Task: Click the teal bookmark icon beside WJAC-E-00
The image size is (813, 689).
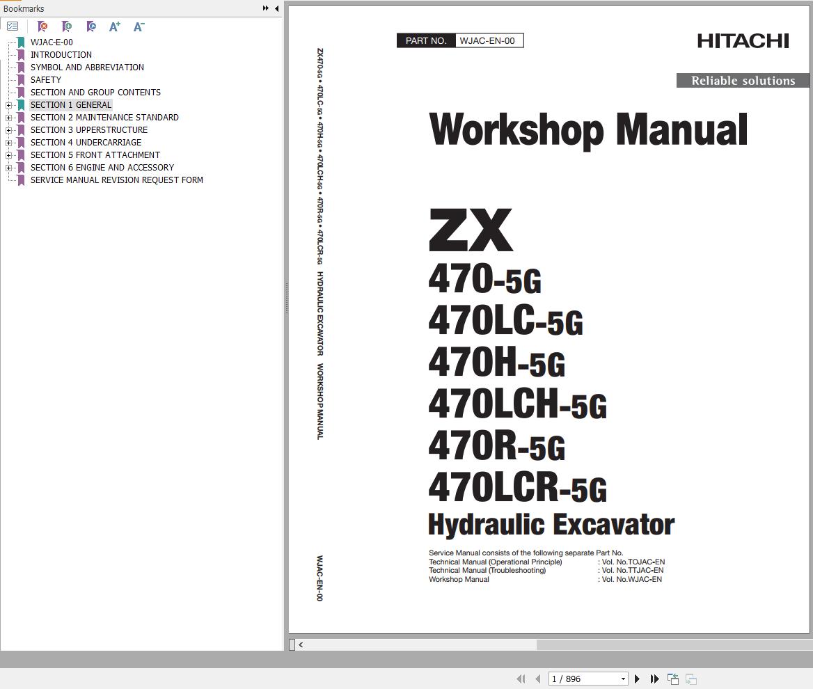Action: click(x=21, y=42)
